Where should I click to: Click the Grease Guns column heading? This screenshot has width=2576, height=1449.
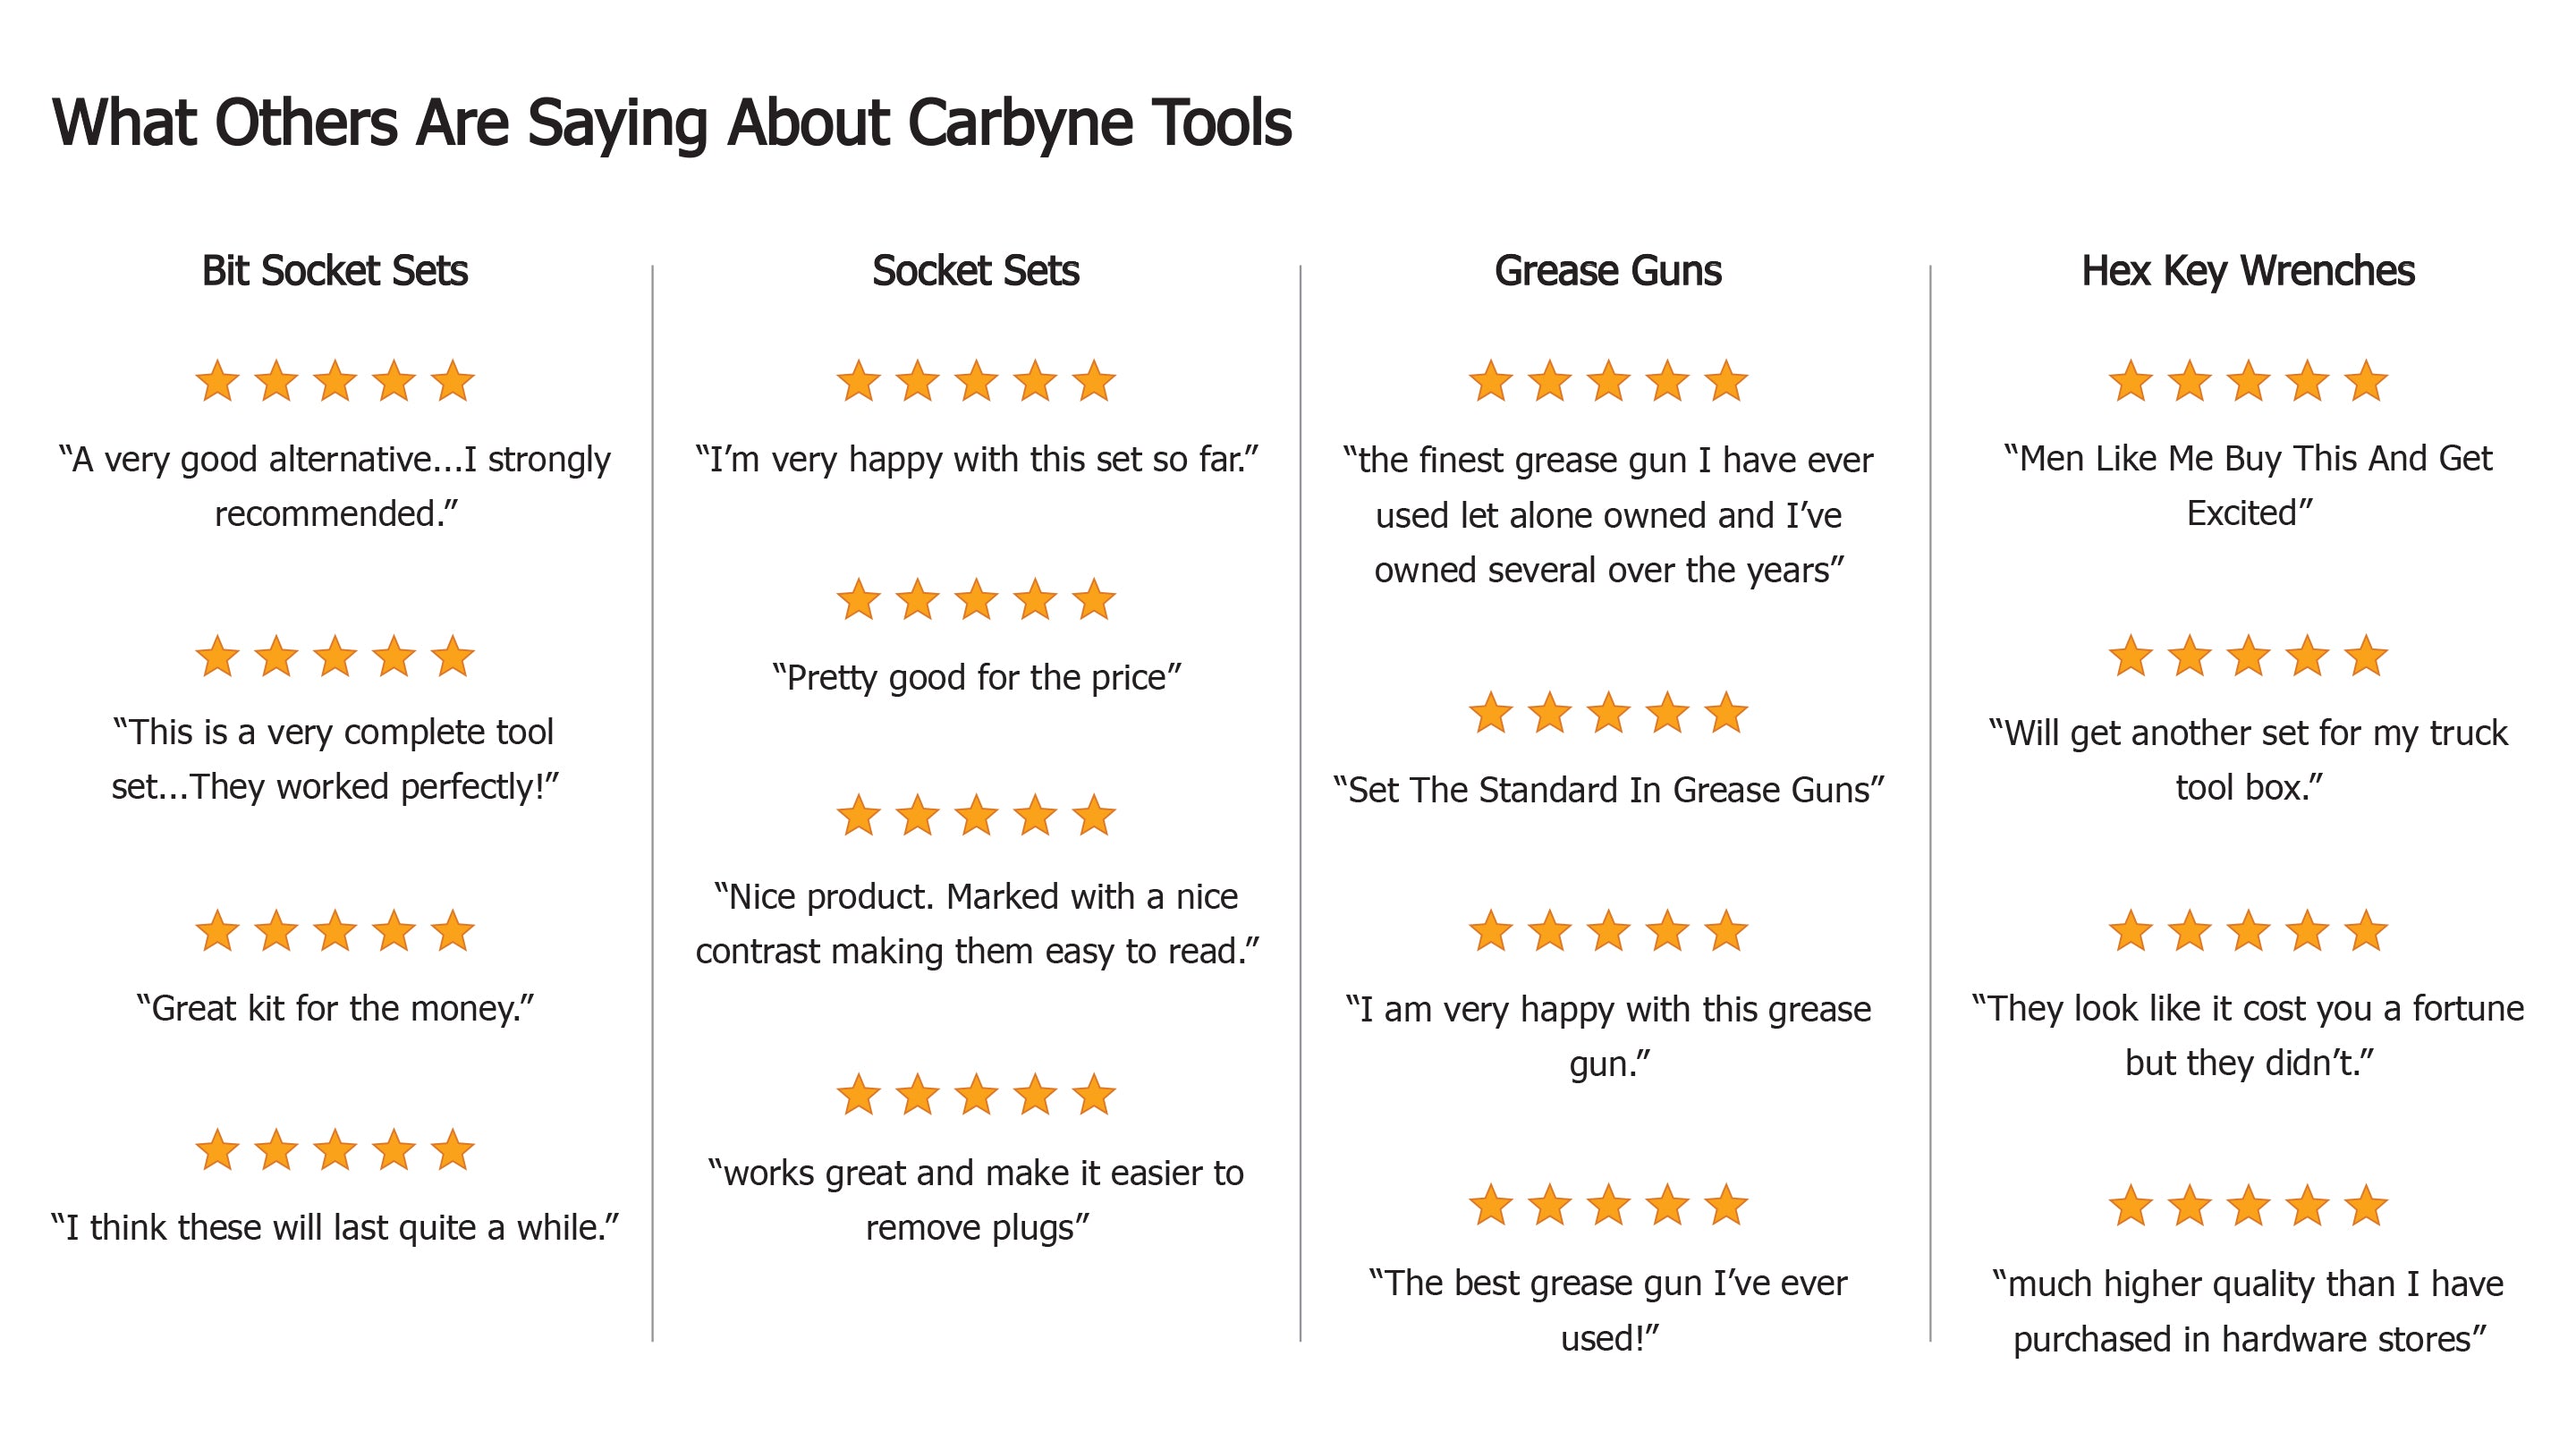(1608, 271)
